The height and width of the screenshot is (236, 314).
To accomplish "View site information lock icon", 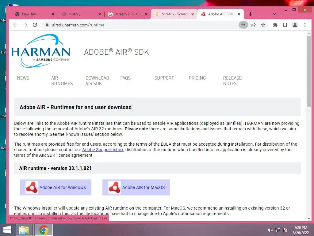I will [x=47, y=25].
